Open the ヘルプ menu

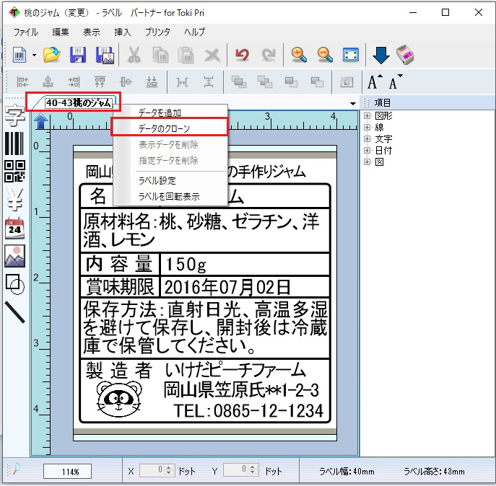[x=194, y=32]
